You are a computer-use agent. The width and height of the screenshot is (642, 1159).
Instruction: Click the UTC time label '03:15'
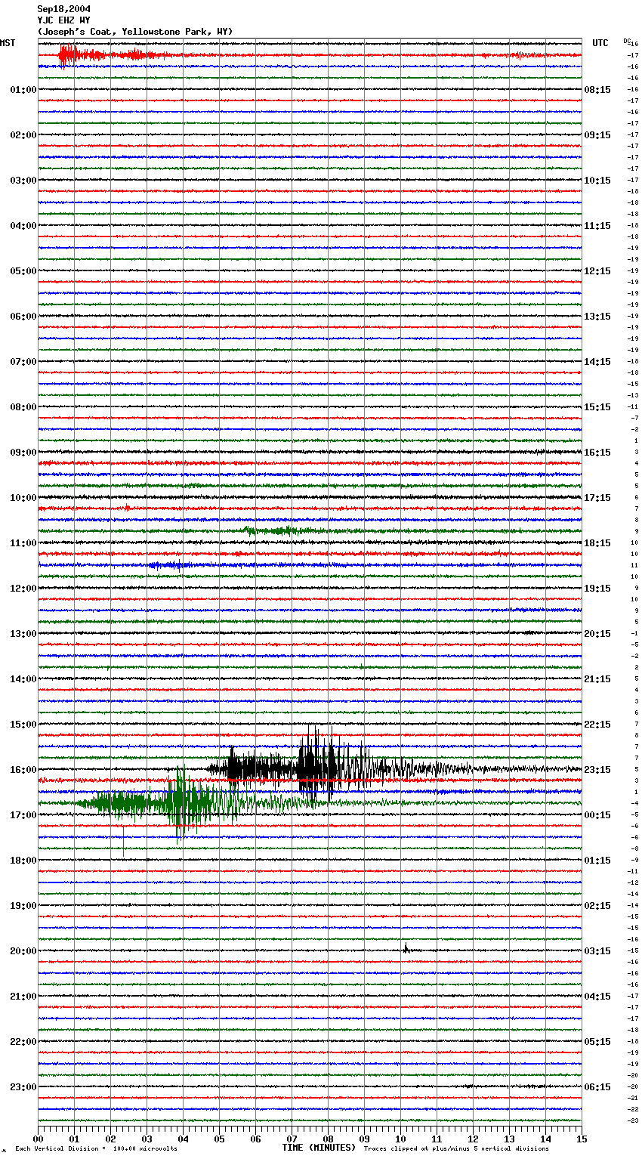597,951
